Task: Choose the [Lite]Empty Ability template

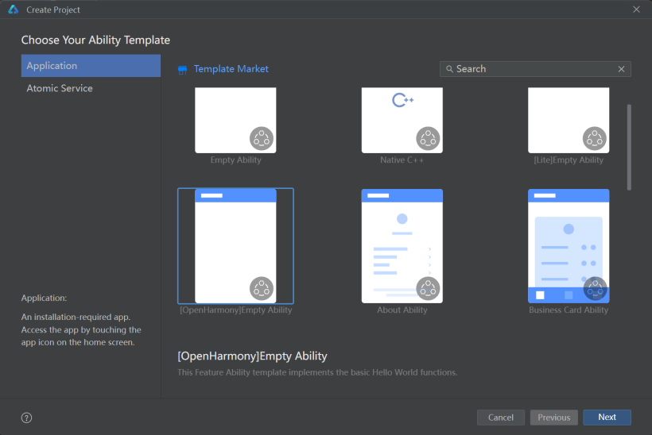Action: [569, 120]
